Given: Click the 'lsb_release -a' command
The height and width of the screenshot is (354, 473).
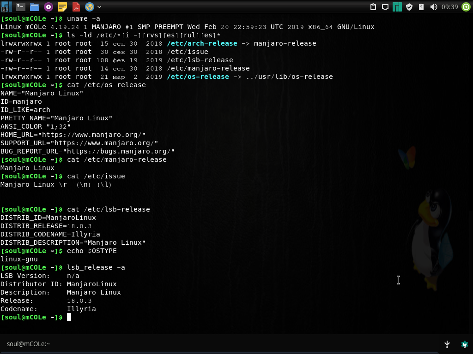Looking at the screenshot, I should (x=96, y=267).
